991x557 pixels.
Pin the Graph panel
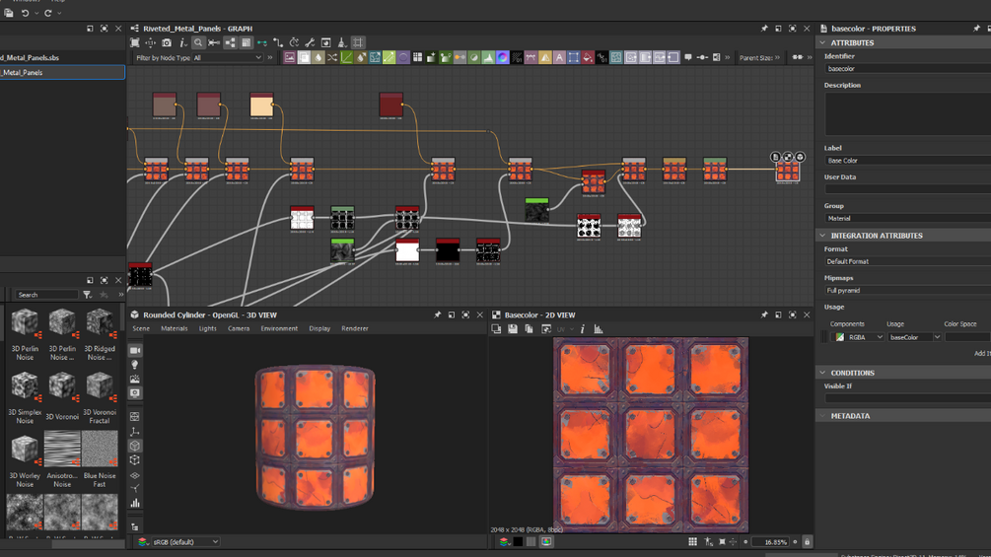point(764,29)
